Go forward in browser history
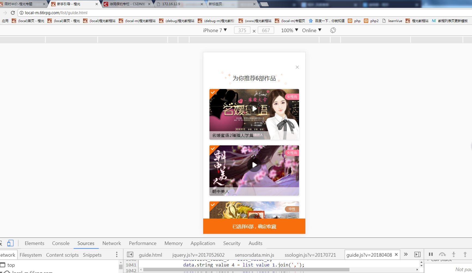 click(5, 13)
